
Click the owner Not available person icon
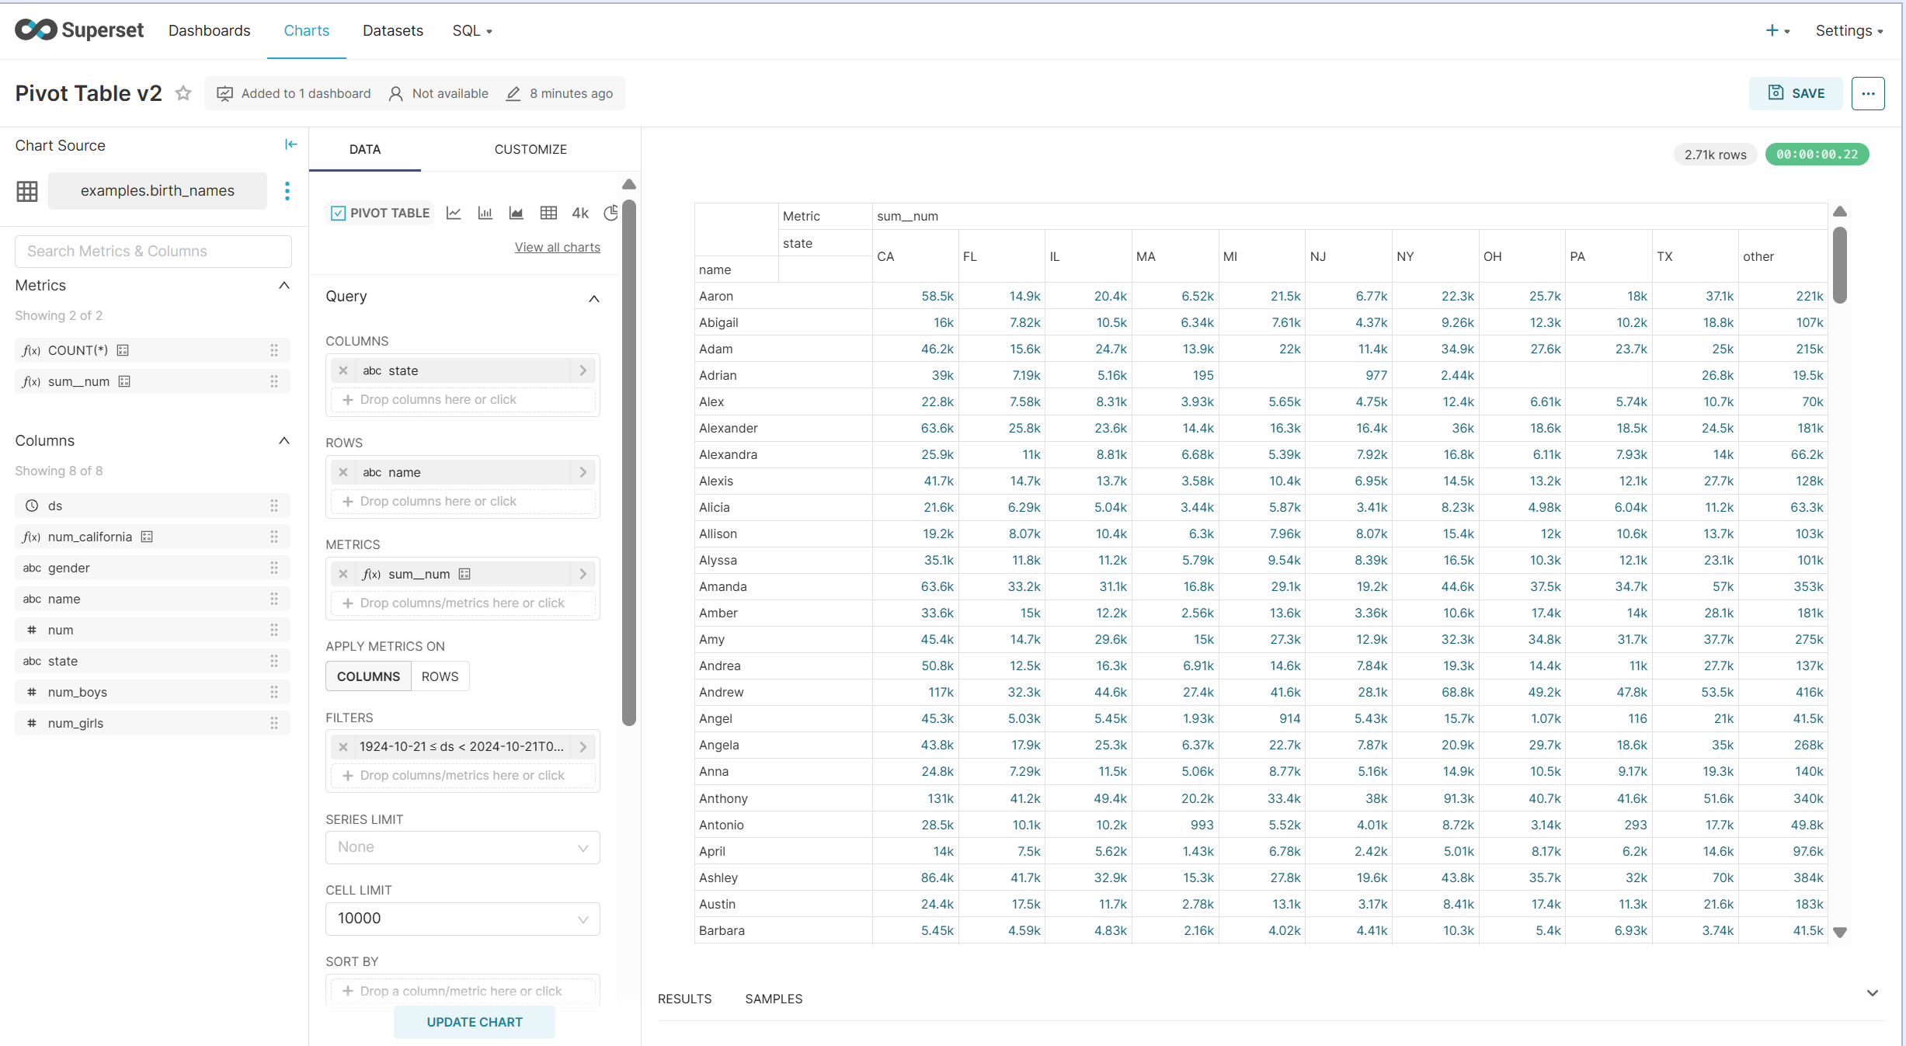point(395,93)
